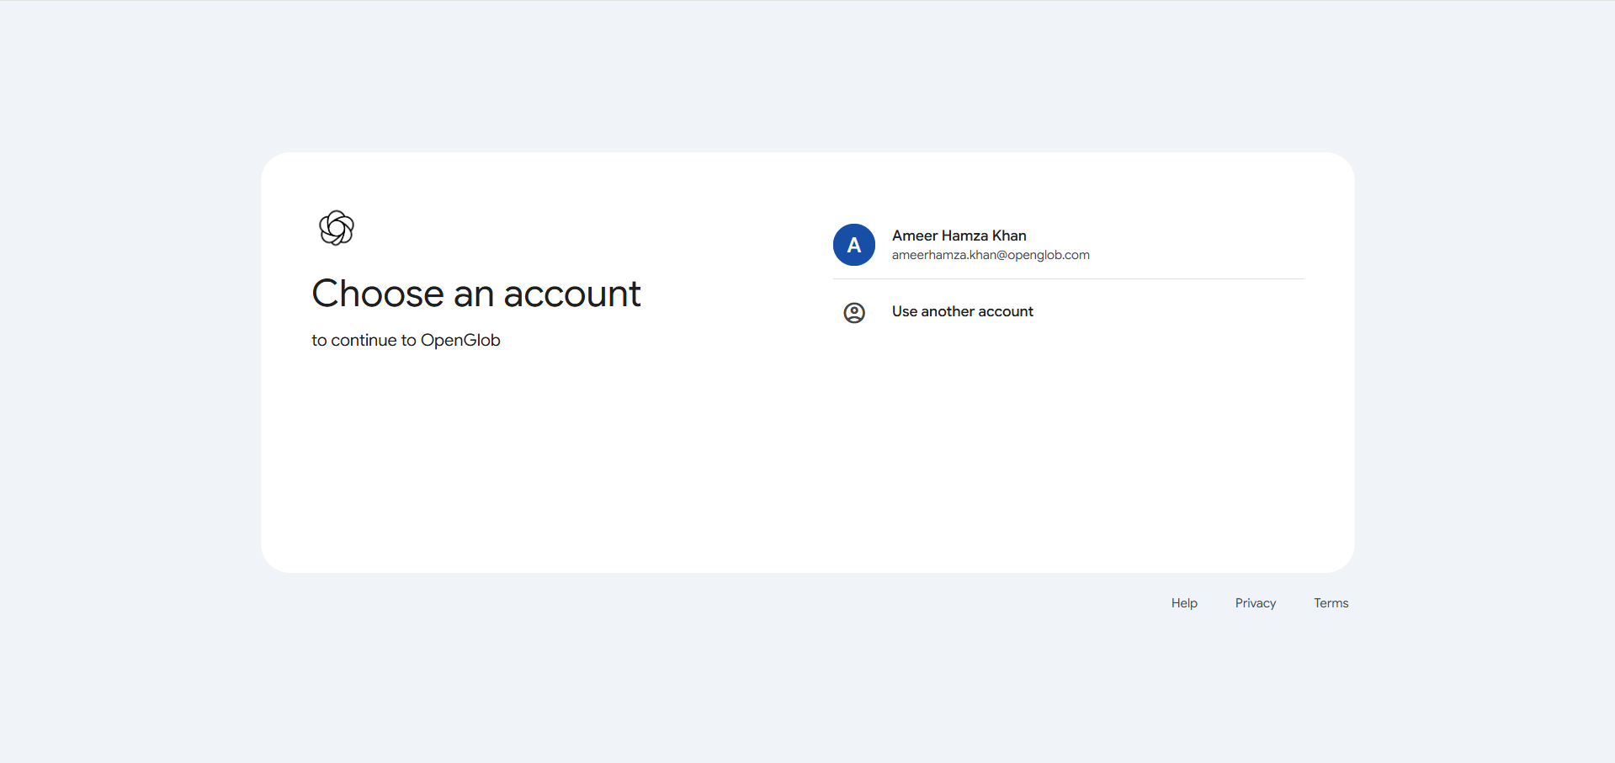Screen dimensions: 1615x763
Task: Click the name Ameer Hamza Khan
Action: [x=959, y=236]
